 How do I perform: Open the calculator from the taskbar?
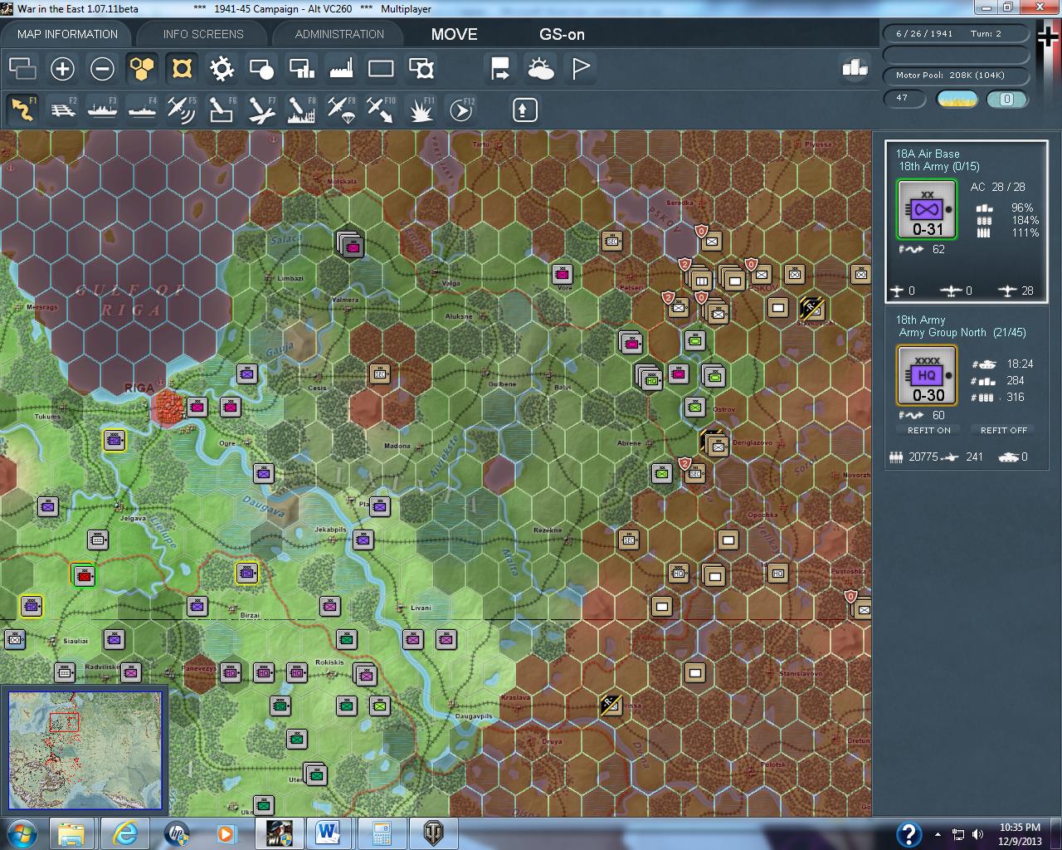(382, 833)
